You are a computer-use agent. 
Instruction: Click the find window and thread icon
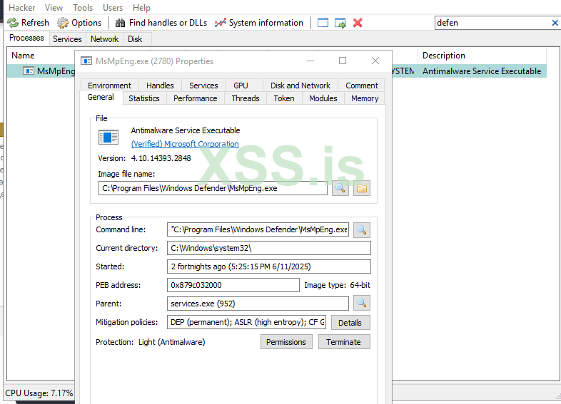tap(340, 23)
